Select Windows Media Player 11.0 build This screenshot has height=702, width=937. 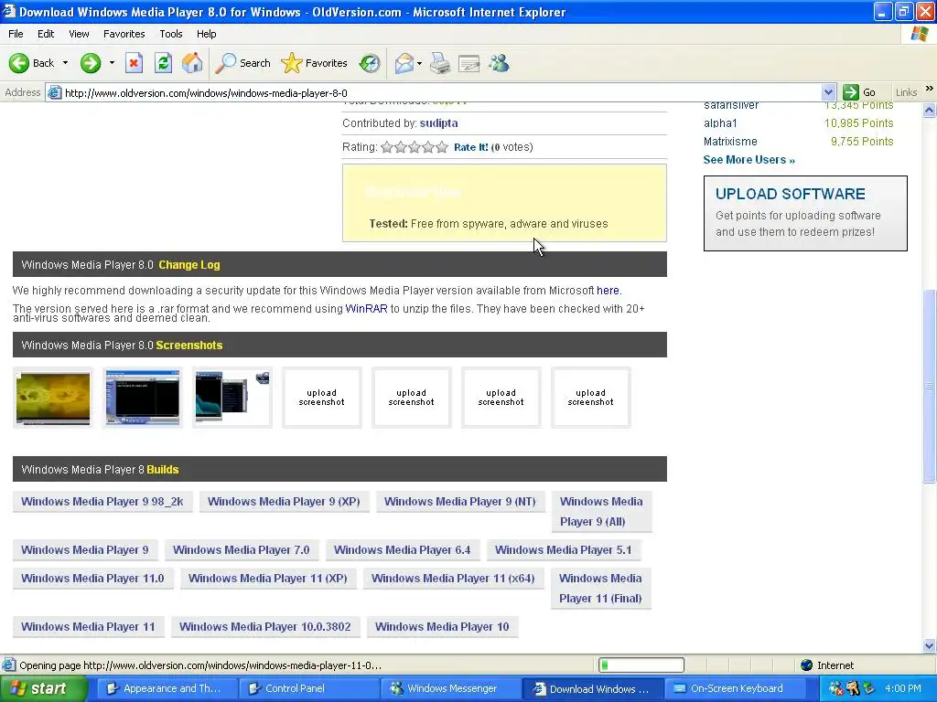(x=92, y=578)
